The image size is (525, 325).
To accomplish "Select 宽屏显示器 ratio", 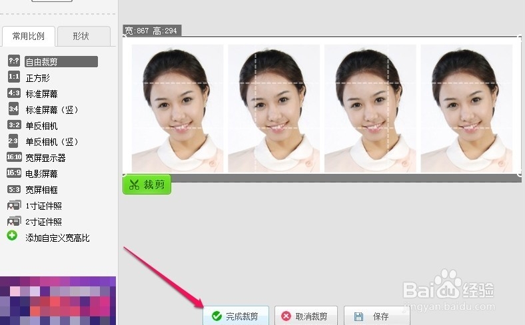I will point(45,158).
